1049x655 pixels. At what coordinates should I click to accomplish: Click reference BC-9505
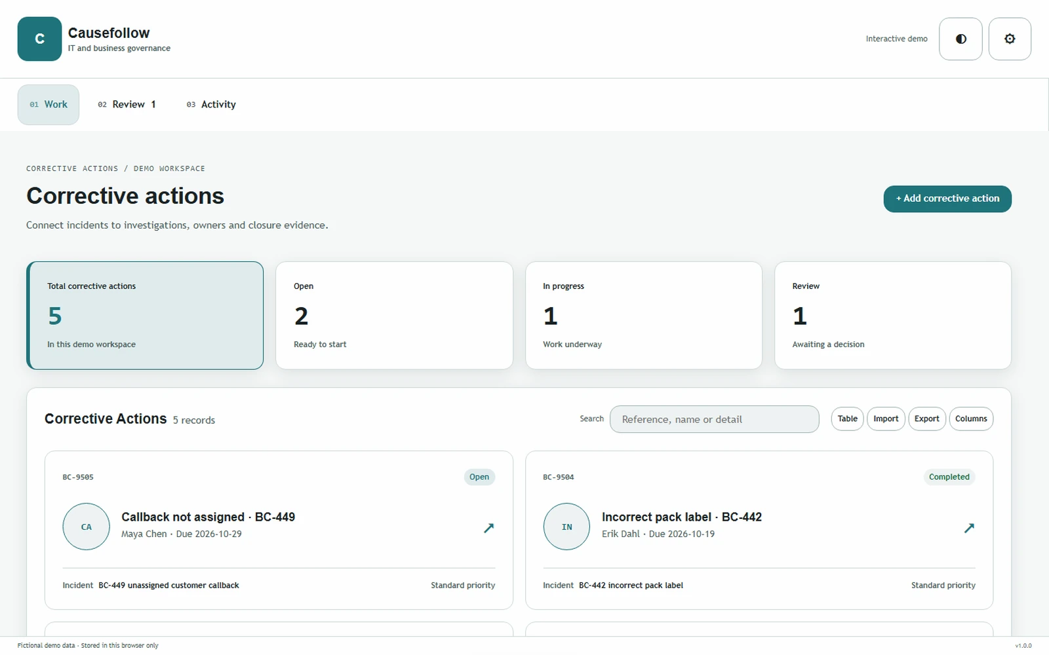[78, 477]
